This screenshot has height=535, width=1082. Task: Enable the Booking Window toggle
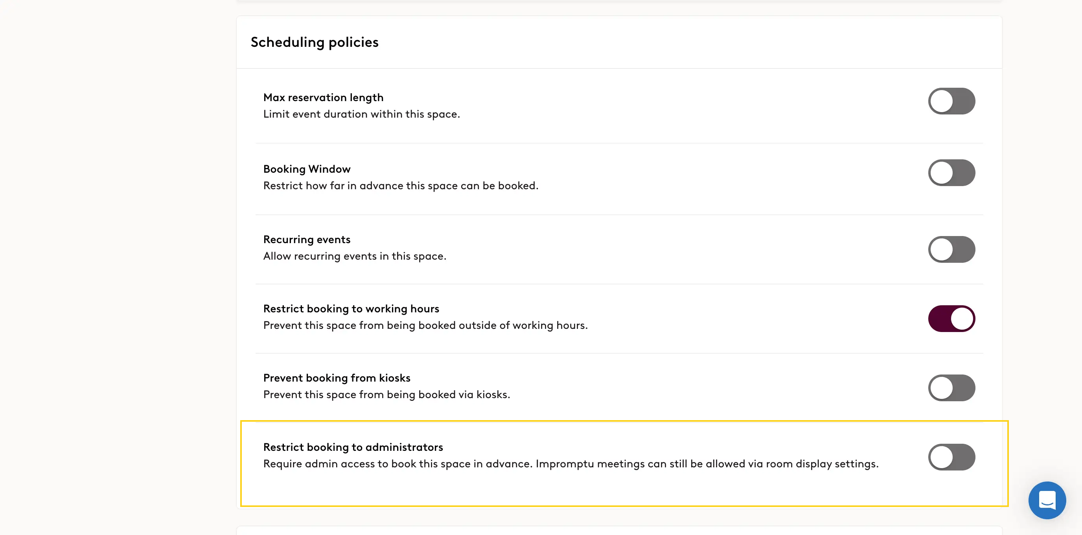click(952, 172)
